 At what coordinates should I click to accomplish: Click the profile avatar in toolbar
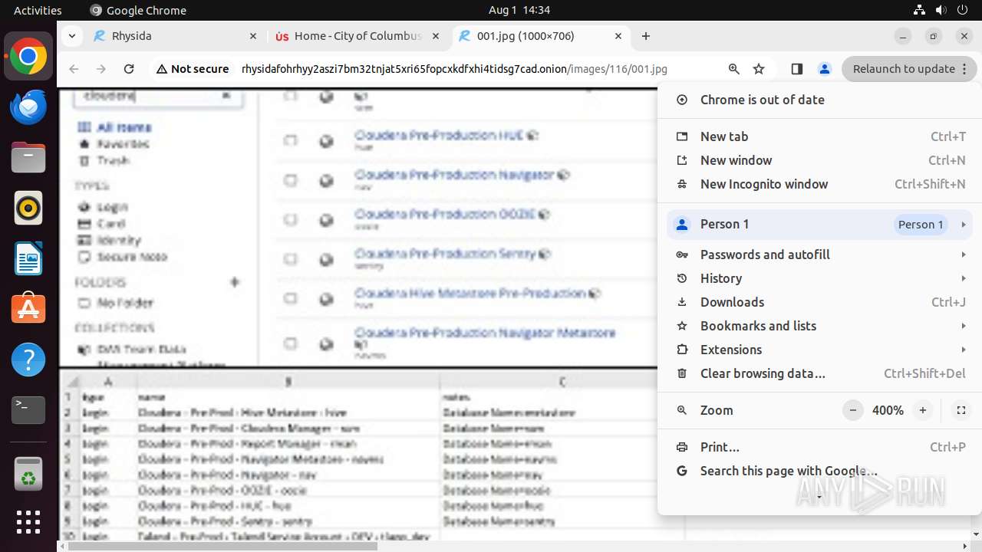click(824, 69)
